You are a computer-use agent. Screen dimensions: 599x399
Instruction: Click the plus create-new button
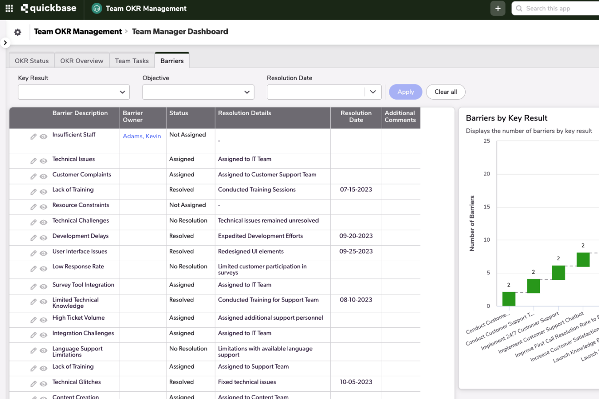[x=498, y=9]
